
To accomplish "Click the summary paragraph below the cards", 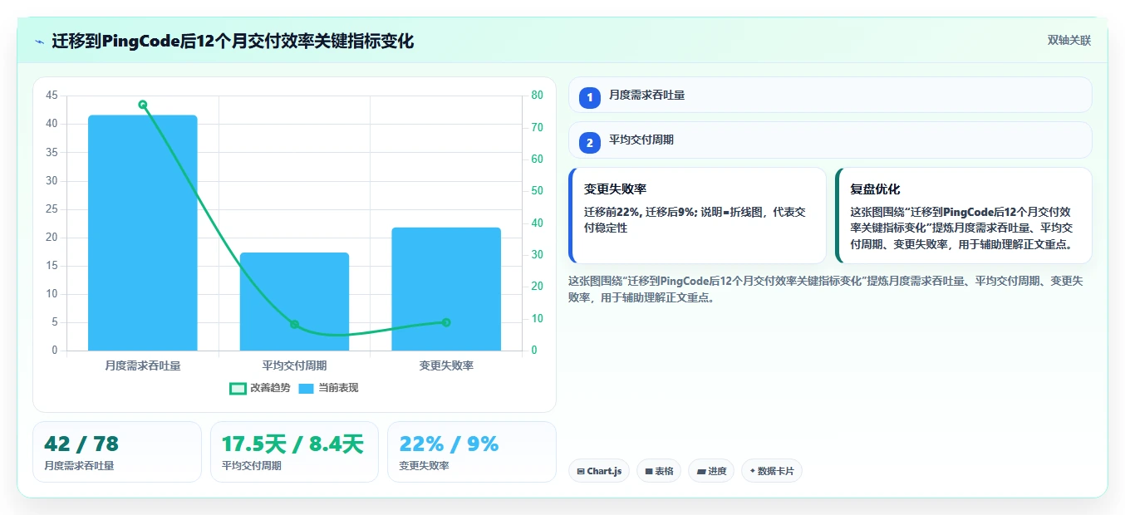I will click(x=826, y=289).
